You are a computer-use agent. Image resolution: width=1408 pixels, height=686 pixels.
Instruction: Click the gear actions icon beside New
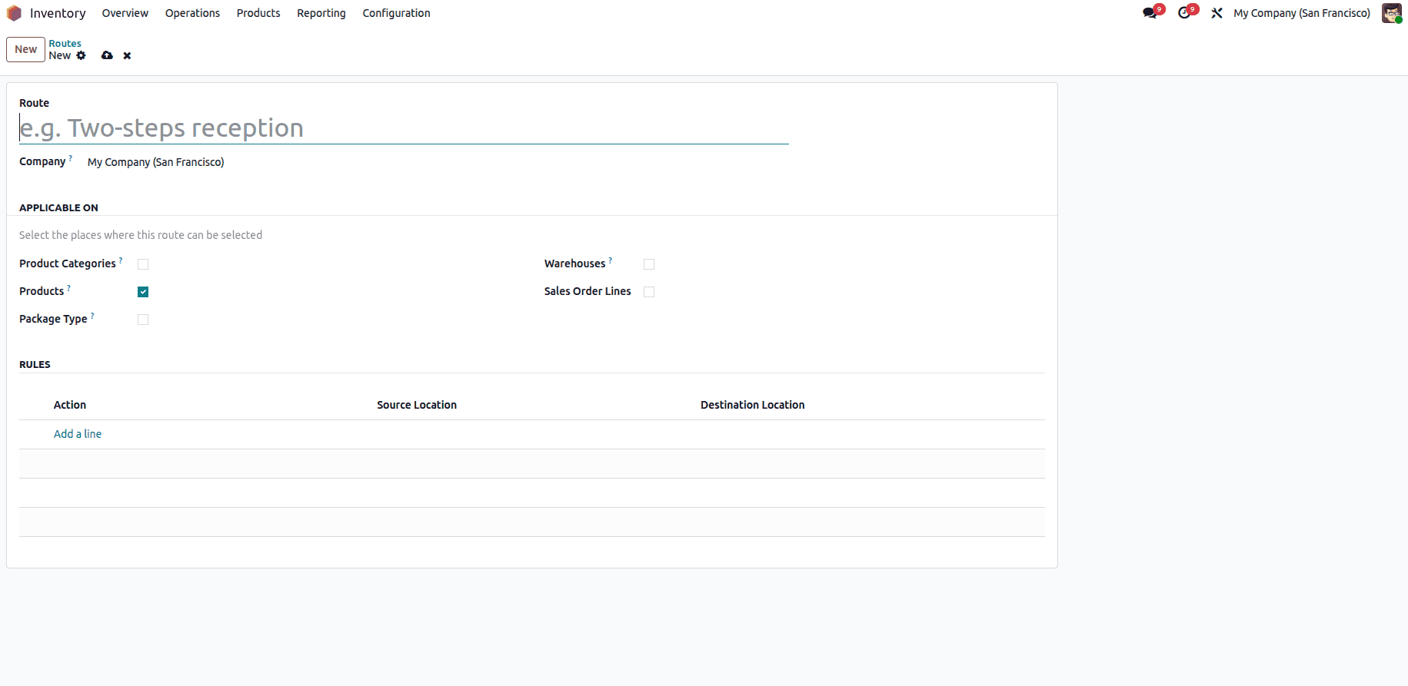(81, 55)
